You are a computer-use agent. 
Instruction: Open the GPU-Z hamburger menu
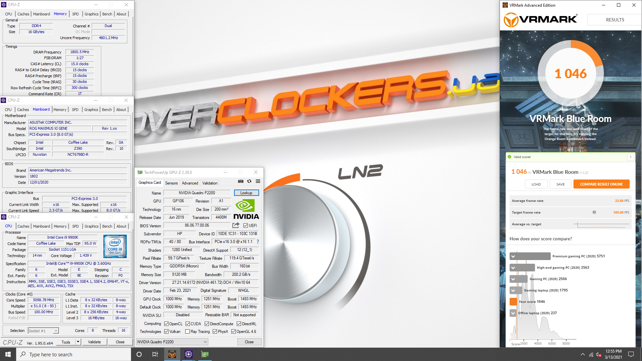coord(258,181)
